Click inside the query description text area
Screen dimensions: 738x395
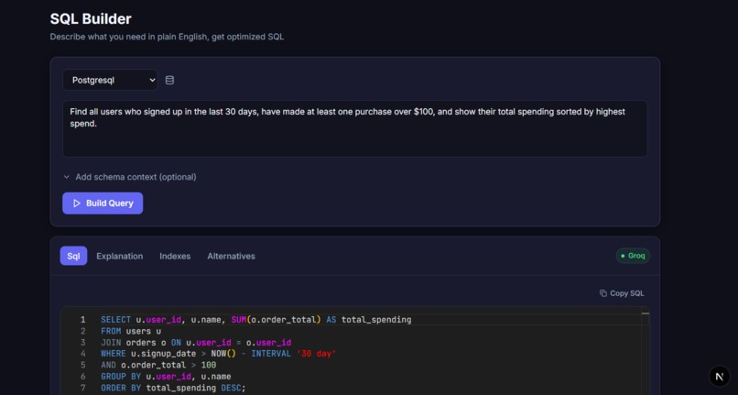click(x=355, y=128)
